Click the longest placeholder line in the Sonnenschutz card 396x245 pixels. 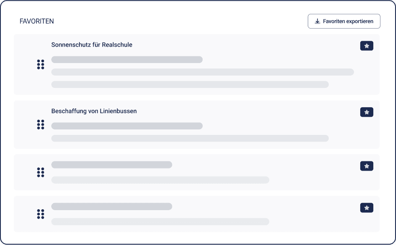coord(202,72)
